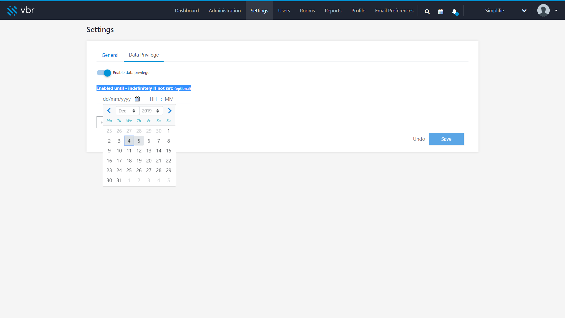The image size is (565, 318).
Task: Go to Users page
Action: tap(284, 11)
